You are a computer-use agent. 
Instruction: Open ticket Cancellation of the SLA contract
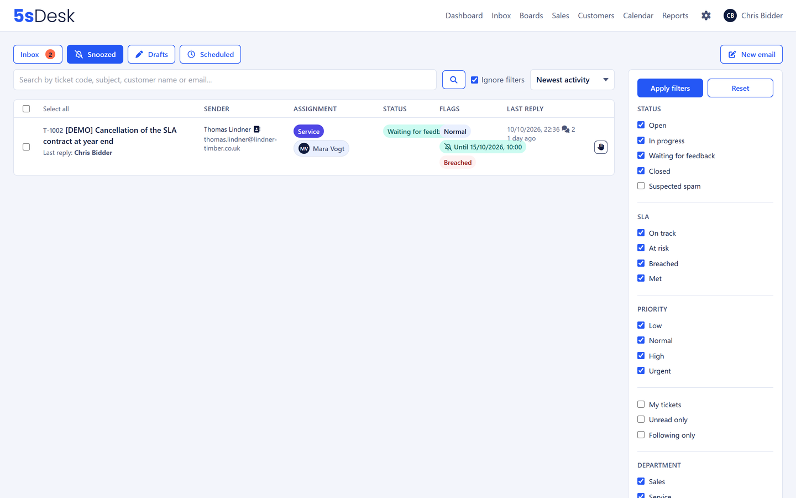pyautogui.click(x=110, y=136)
